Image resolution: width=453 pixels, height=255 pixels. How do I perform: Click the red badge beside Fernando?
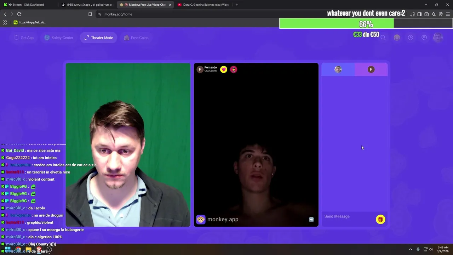click(x=234, y=69)
